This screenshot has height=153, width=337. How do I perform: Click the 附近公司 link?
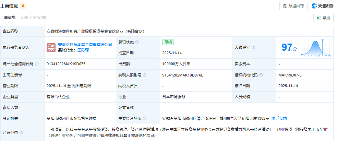pyautogui.click(x=279, y=118)
